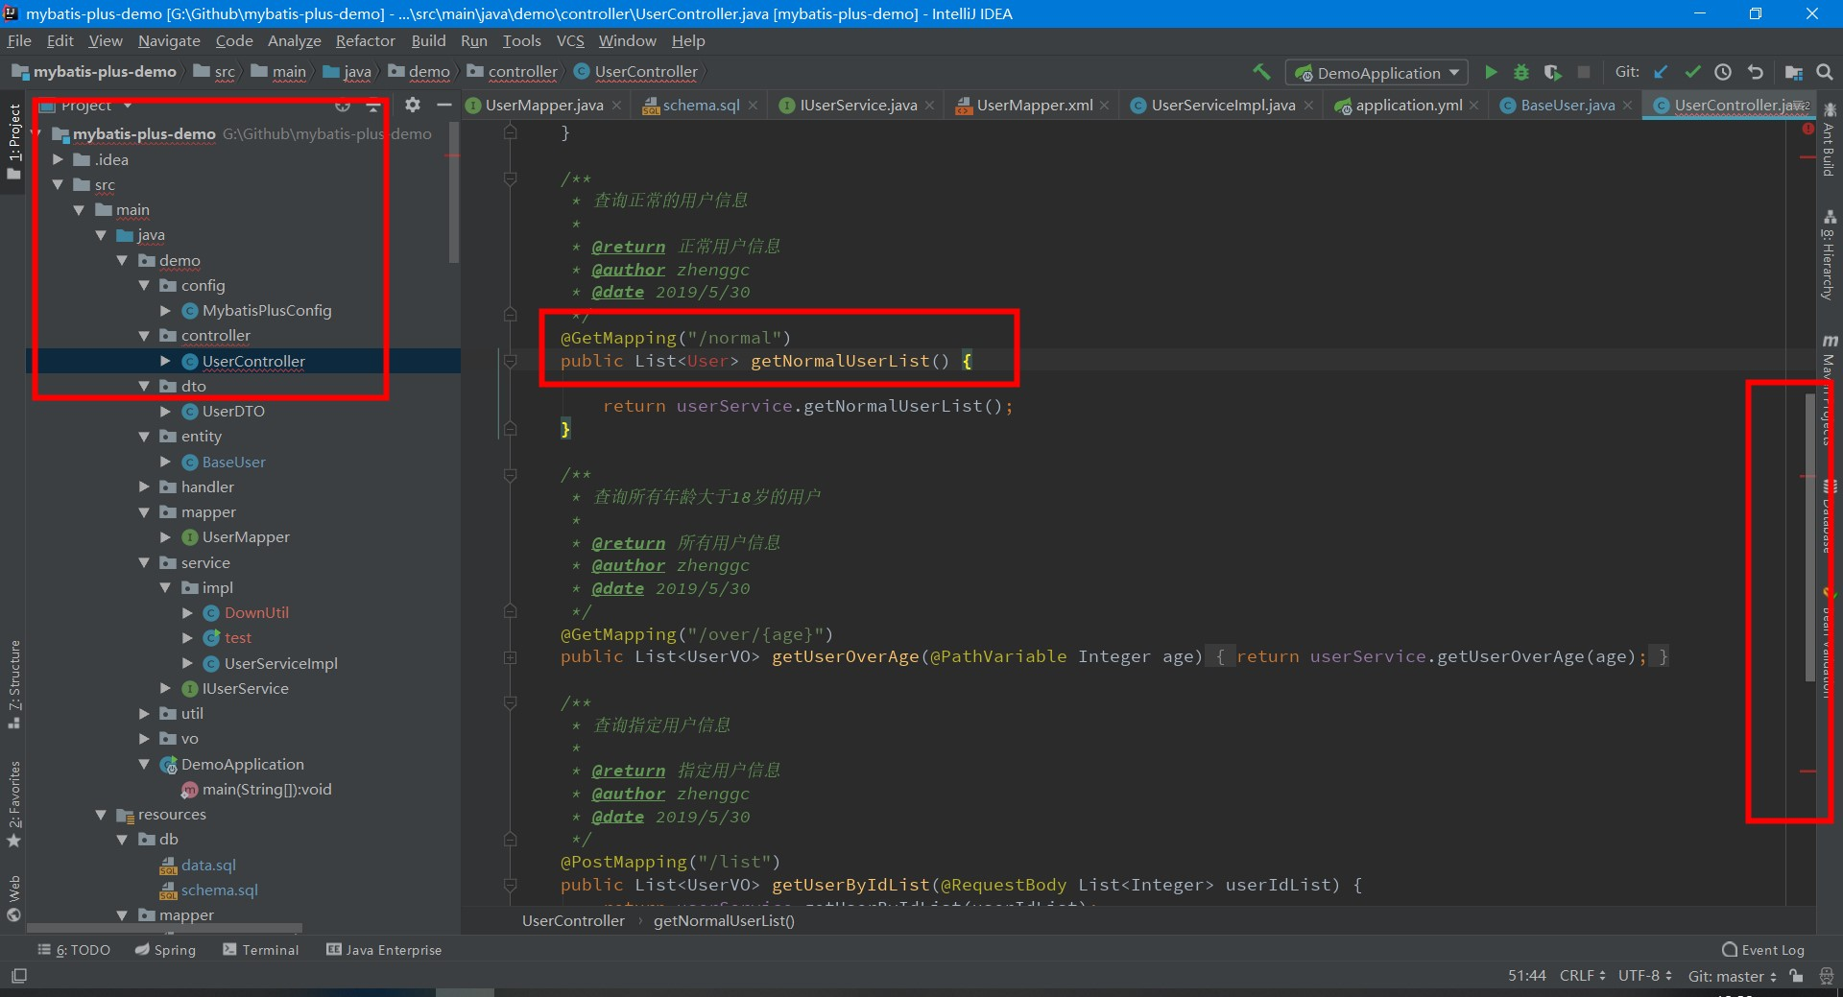Switch to application.yml tab
The height and width of the screenshot is (997, 1843).
[1408, 106]
